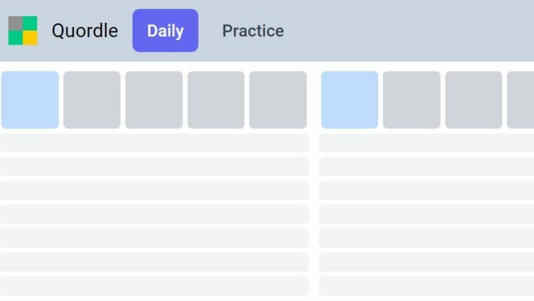Screen dimensions: 534x301
Task: Click fourth gray tile of the first board
Action: [216, 100]
